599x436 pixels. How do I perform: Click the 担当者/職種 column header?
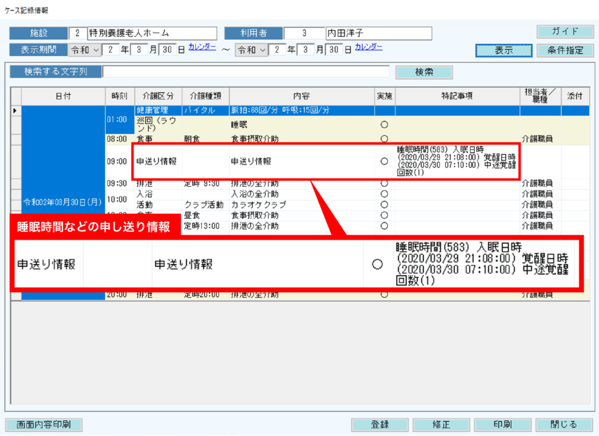click(540, 96)
